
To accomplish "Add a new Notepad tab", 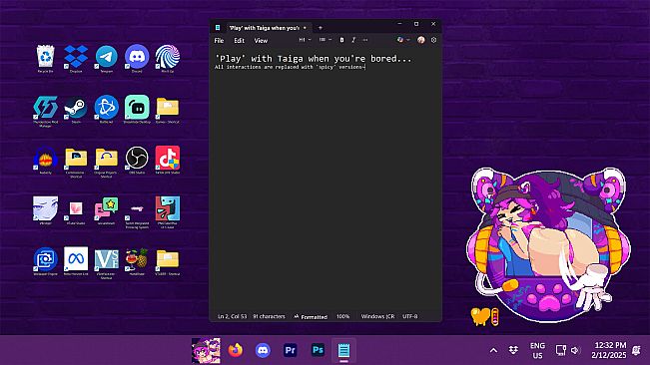I will [x=321, y=28].
